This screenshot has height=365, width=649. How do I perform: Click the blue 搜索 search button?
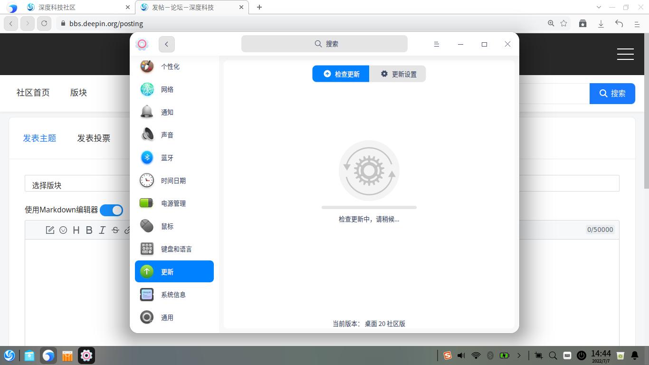[612, 93]
